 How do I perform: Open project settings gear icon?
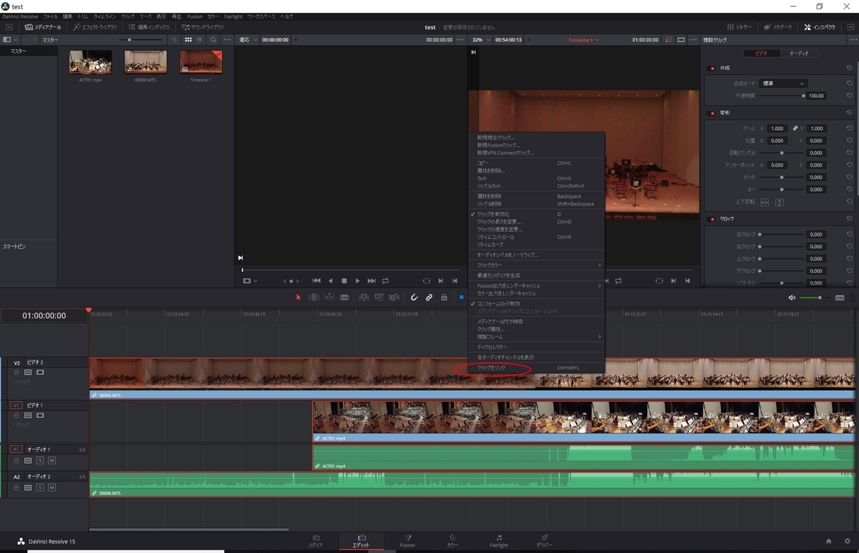coord(847,542)
